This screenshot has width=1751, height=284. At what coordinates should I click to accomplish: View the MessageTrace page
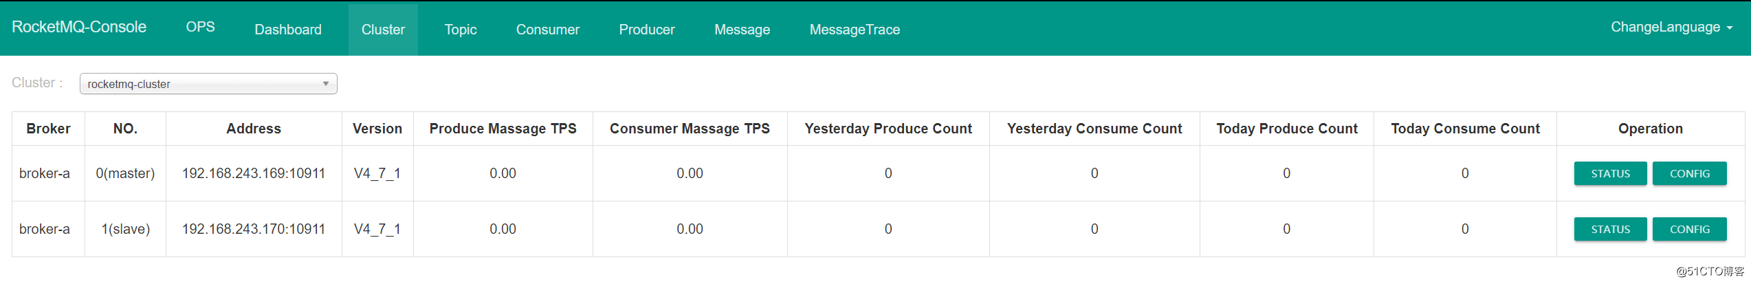[855, 30]
